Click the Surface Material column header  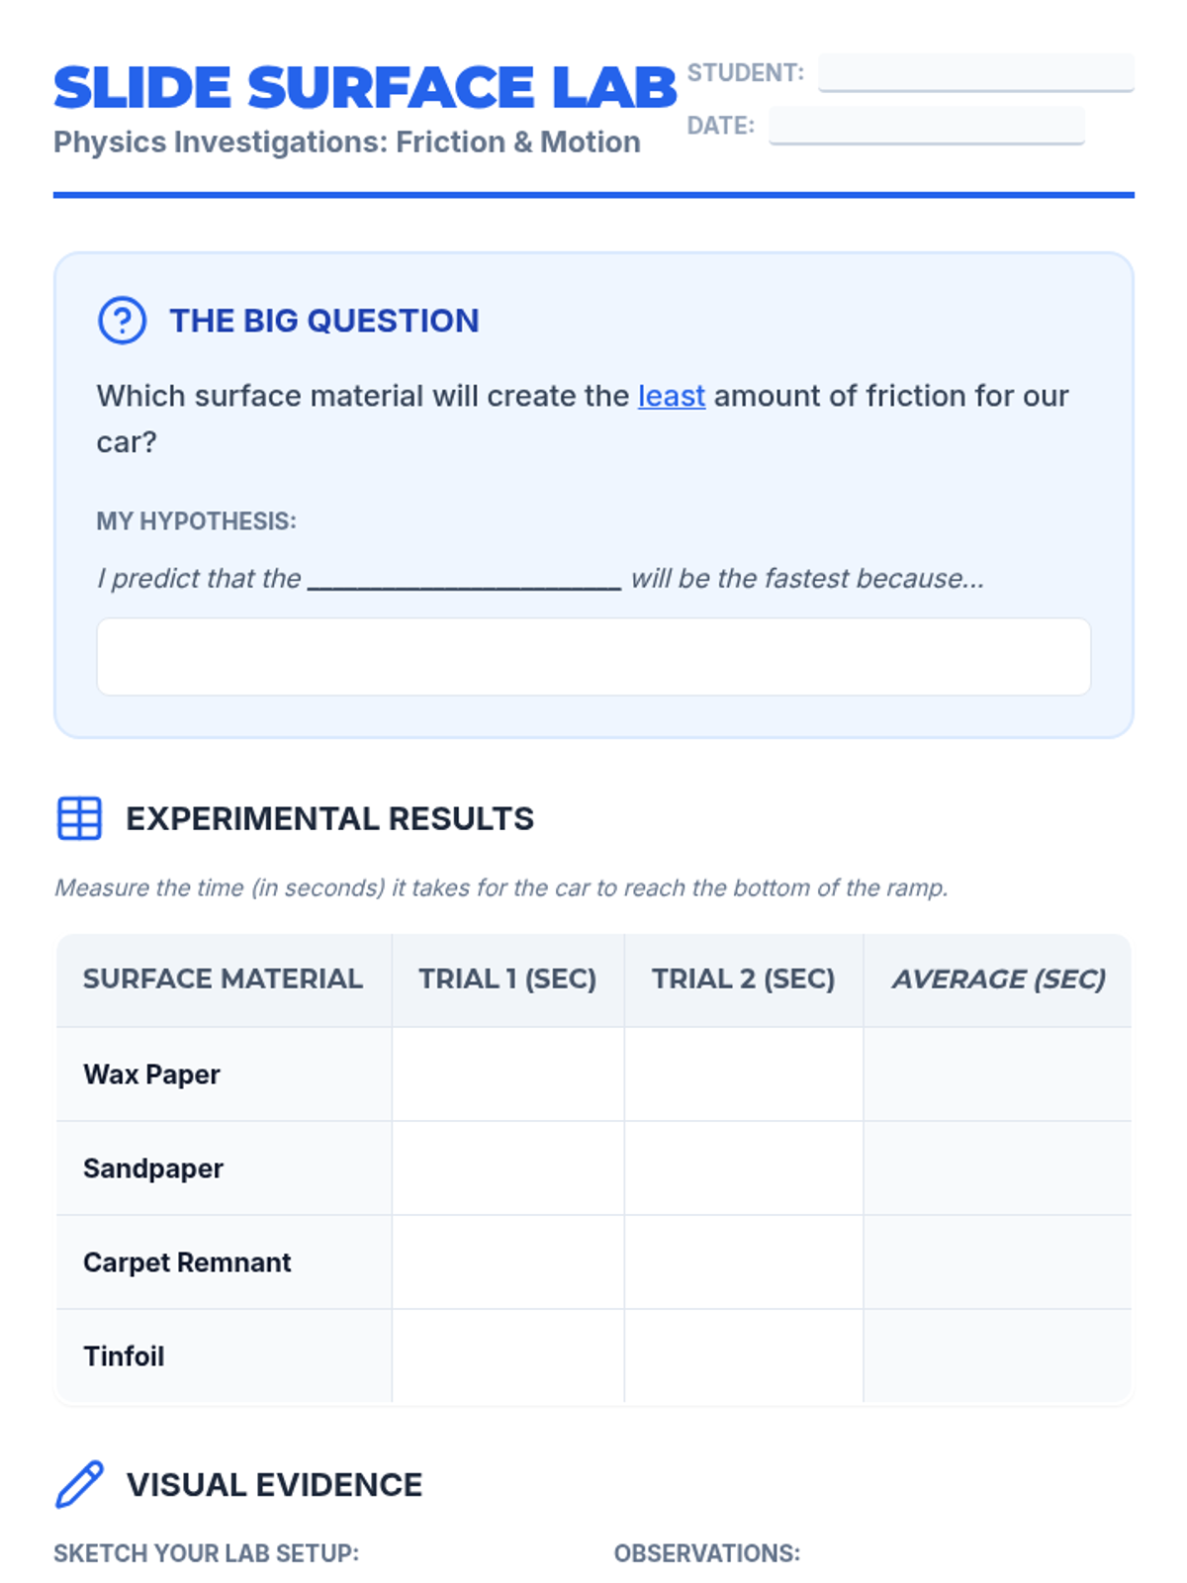[x=223, y=979]
